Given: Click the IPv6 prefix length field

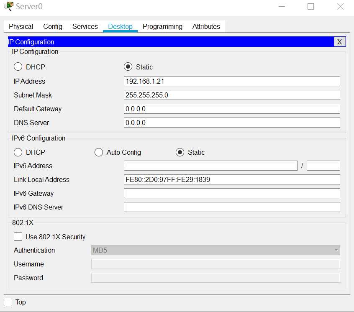Looking at the screenshot, I should (323, 166).
